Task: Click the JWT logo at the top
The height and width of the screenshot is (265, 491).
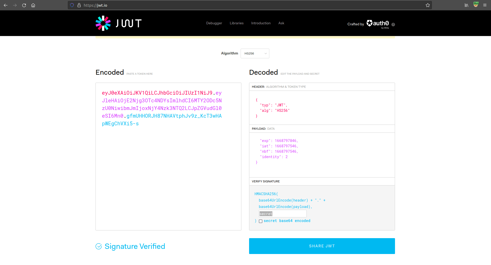Action: (118, 23)
